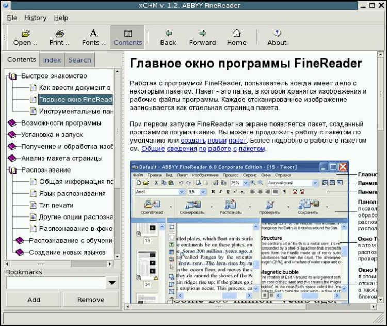Select topic Распознавание в фоновом
The width and height of the screenshot is (387, 326).
(x=76, y=229)
